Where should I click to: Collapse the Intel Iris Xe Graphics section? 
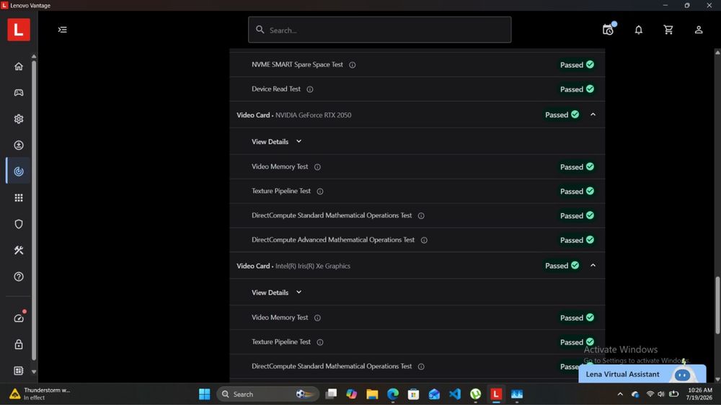click(x=593, y=265)
